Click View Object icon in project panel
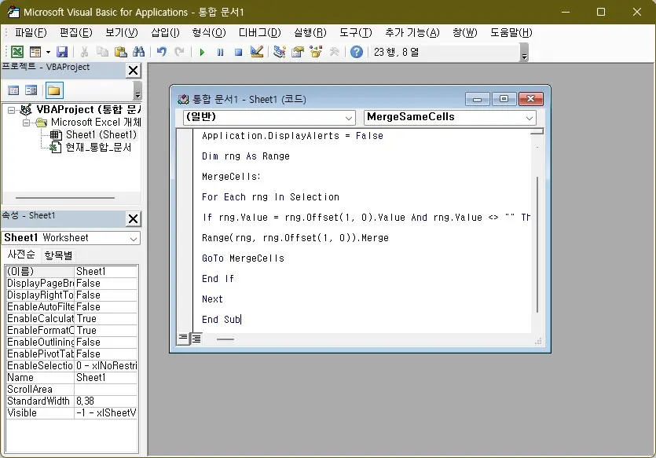 click(31, 90)
